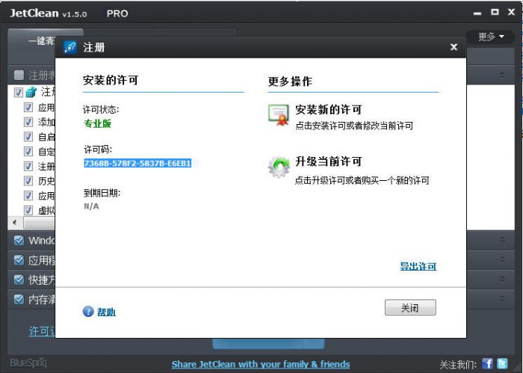Image resolution: width=523 pixels, height=373 pixels.
Task: Open the Facebook follow icon
Action: point(487,364)
